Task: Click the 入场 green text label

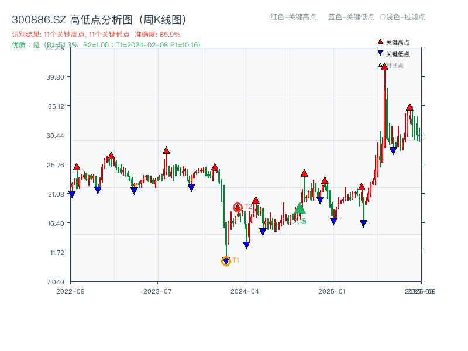Action: click(x=300, y=221)
